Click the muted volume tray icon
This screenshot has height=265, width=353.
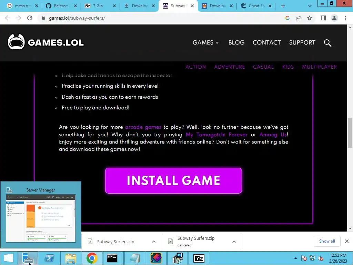click(x=321, y=258)
